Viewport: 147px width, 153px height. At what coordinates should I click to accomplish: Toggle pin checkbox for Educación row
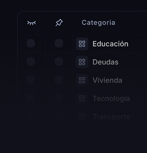pyautogui.click(x=59, y=43)
